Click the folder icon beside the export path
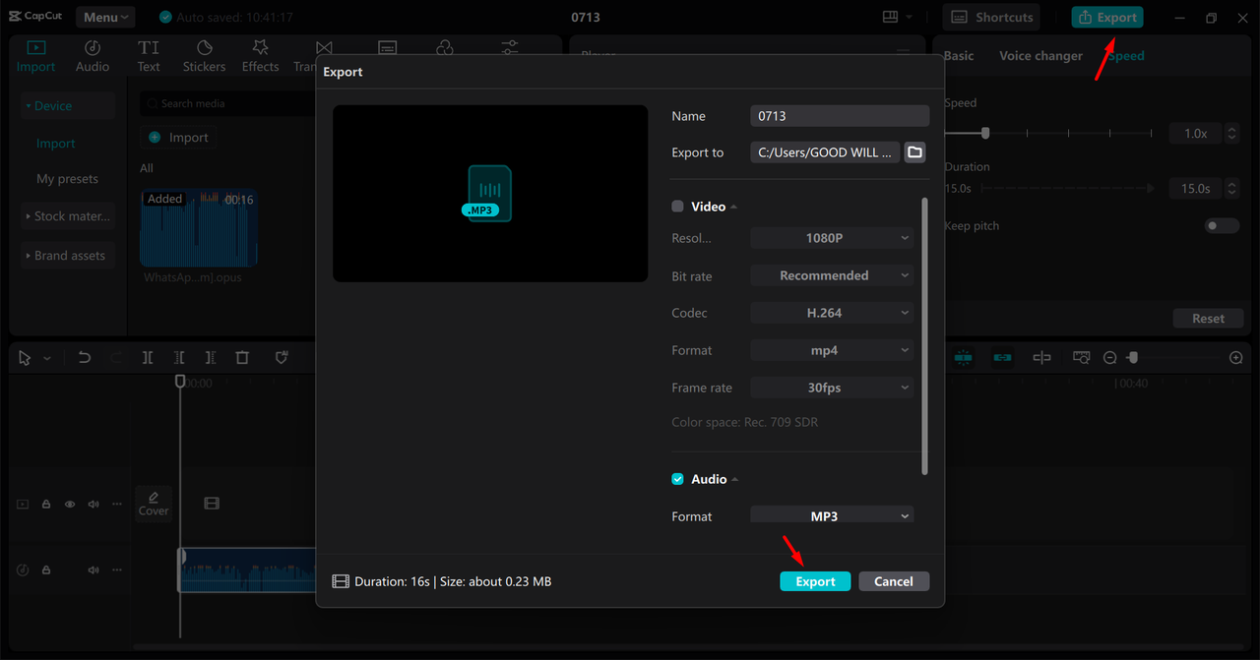Image resolution: width=1260 pixels, height=660 pixels. pos(915,152)
